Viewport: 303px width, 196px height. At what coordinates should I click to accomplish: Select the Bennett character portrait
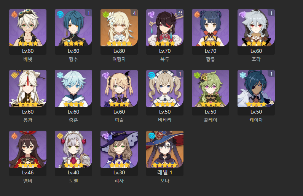coord(28,28)
